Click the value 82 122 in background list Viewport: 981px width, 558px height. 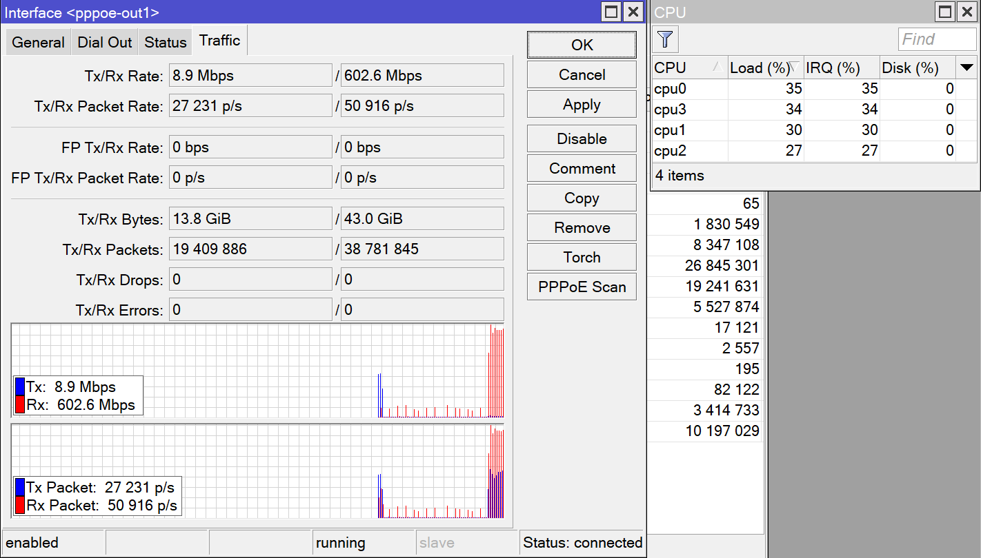tap(737, 389)
